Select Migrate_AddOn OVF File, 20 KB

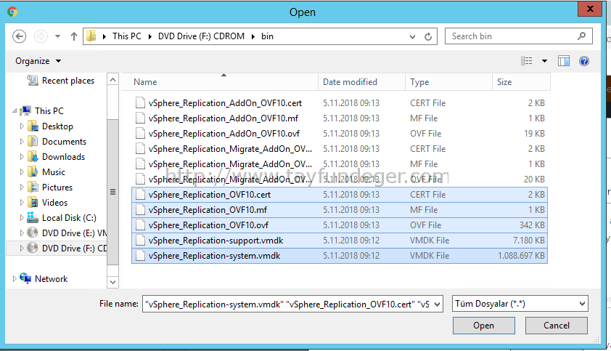[x=340, y=179]
